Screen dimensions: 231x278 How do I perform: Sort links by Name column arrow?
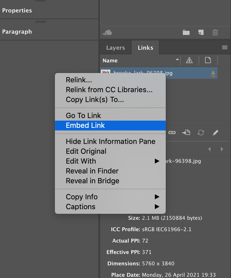click(x=177, y=60)
